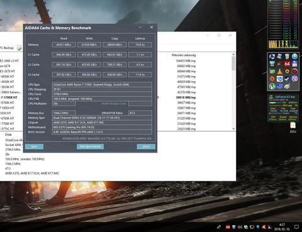The image size is (302, 232).
Task: Select the '104455 MB/mp' top result
Action: [x=186, y=61]
